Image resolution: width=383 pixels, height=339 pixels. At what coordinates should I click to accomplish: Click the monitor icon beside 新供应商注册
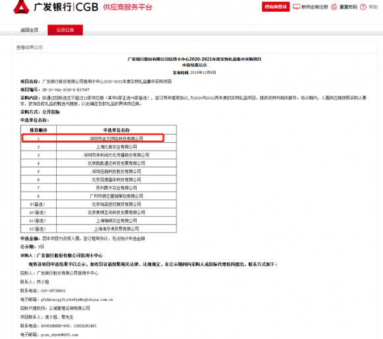coord(296,7)
